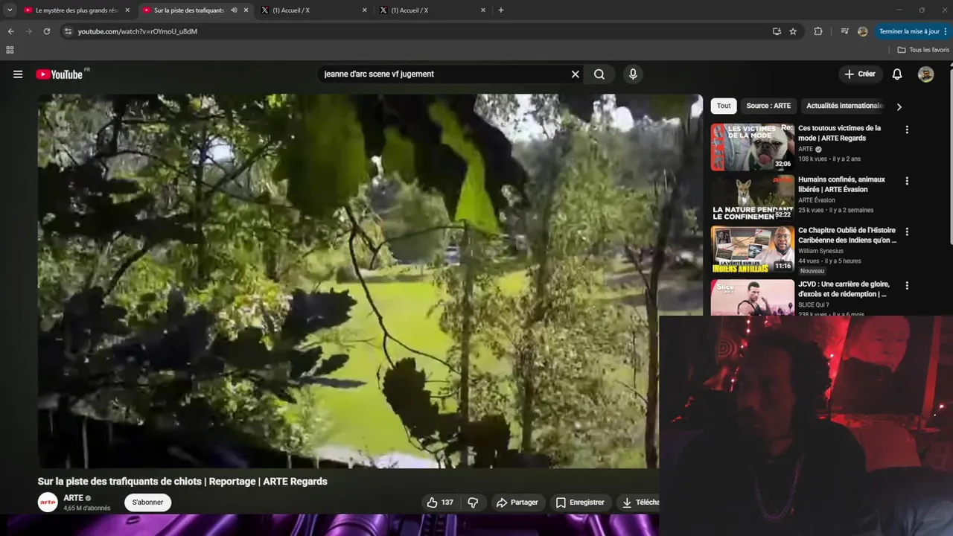Open Tous les favoris folder
The image size is (953, 536).
coord(923,50)
